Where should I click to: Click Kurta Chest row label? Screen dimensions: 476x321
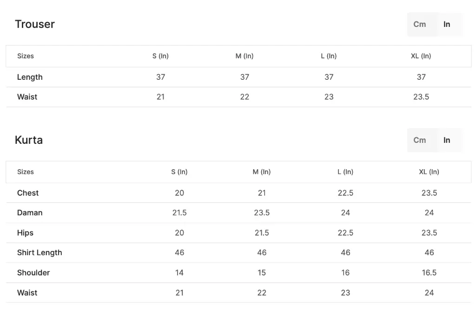point(27,193)
